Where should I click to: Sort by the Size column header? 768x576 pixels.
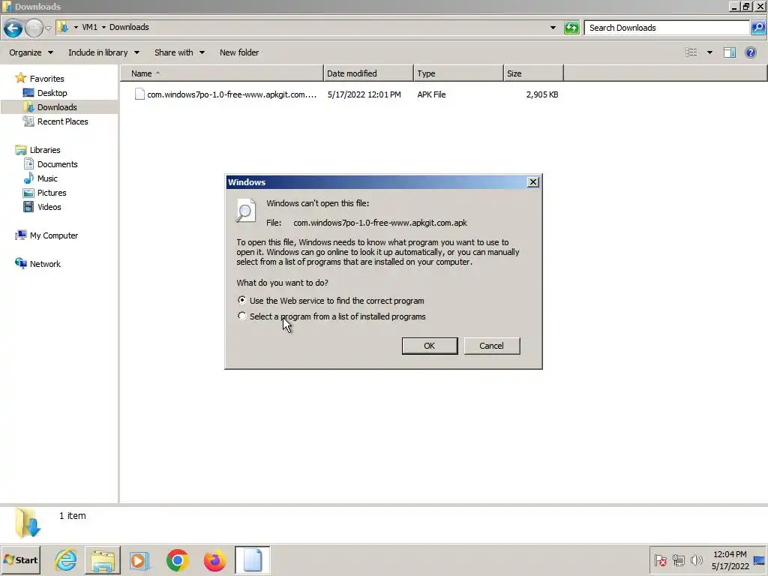point(533,73)
